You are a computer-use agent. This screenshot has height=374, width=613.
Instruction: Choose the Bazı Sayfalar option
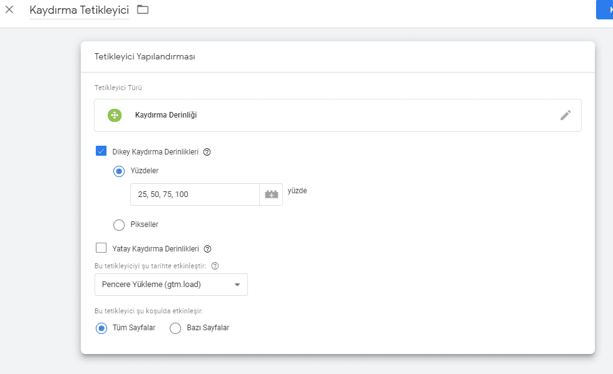175,328
